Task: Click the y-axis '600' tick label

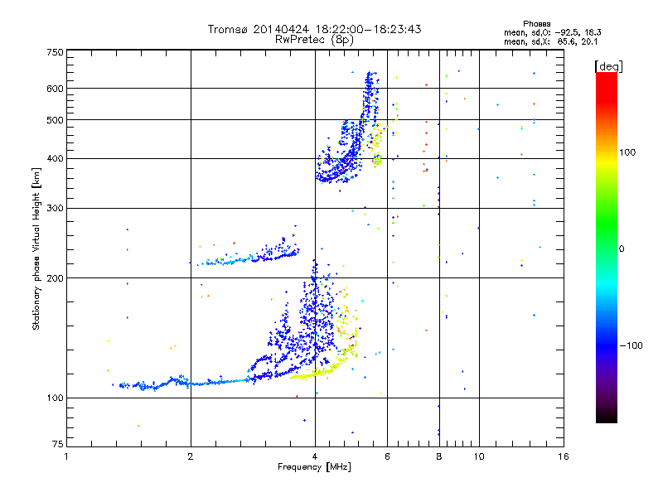Action: click(55, 89)
